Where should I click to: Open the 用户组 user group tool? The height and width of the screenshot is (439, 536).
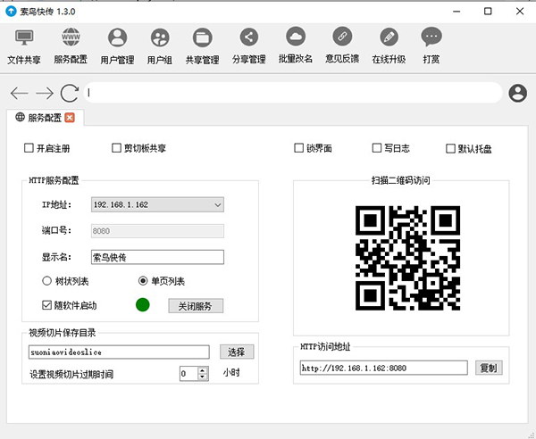(x=160, y=46)
